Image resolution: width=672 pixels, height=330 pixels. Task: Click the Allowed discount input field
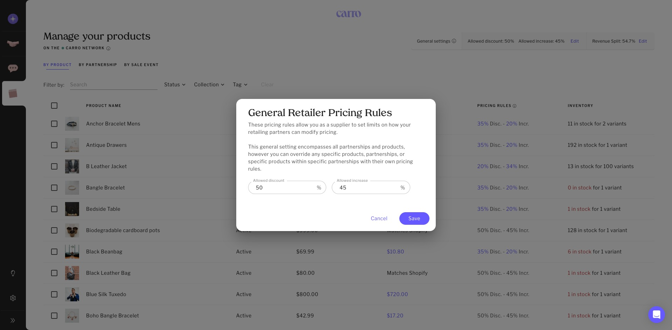(283, 188)
